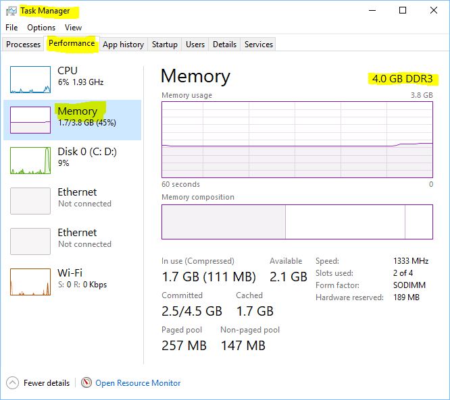Viewport: 450px width, 400px height.
Task: Switch to the Services tab
Action: (x=259, y=45)
